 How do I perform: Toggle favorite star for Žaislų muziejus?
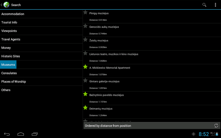point(85,39)
